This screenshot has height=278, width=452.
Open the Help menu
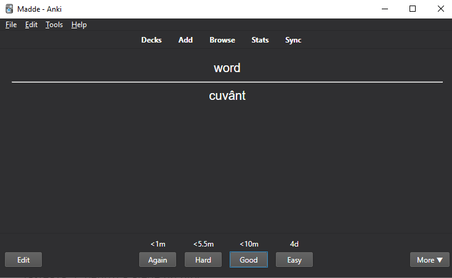point(79,25)
